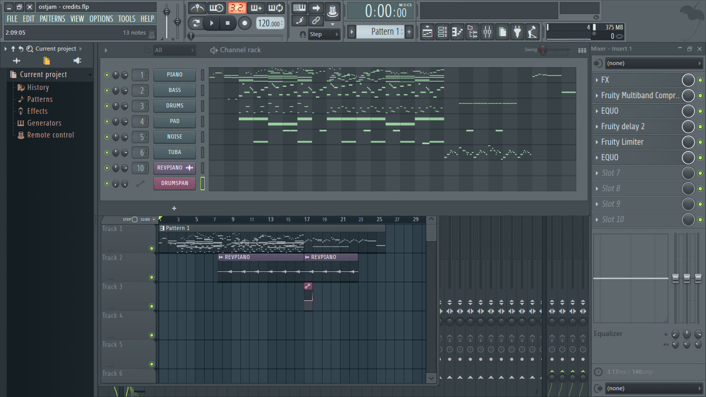The image size is (706, 397).
Task: Click the browser reread undo-arrow icon
Action: coord(21,49)
